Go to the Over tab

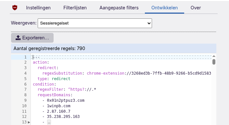(x=196, y=8)
